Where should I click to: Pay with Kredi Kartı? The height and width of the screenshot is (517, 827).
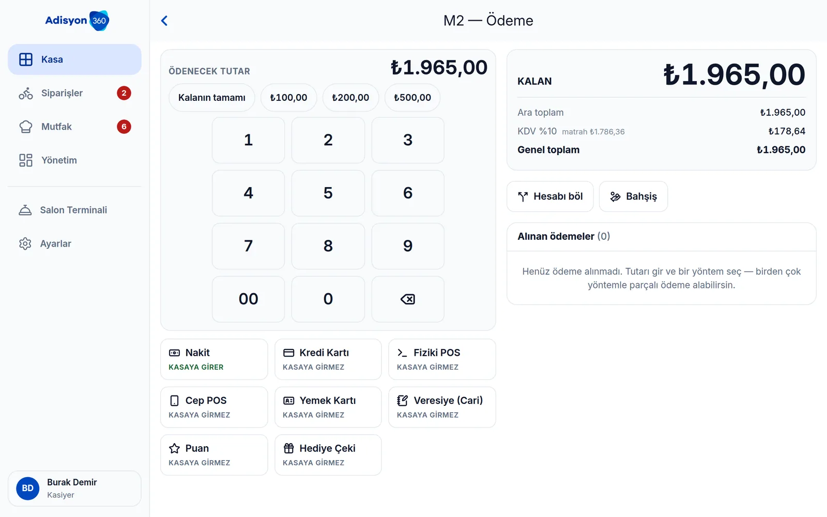328,359
